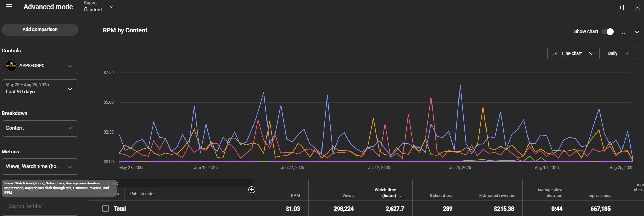644x216 pixels.
Task: Click the Jun 12, 2025 axis label
Action: [x=206, y=168]
